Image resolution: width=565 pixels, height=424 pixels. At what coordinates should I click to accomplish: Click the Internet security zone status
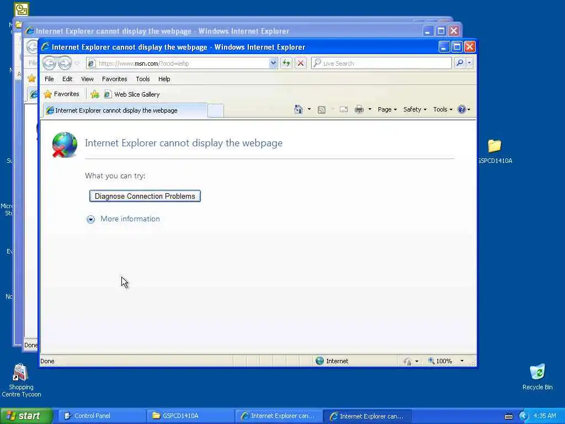point(332,361)
